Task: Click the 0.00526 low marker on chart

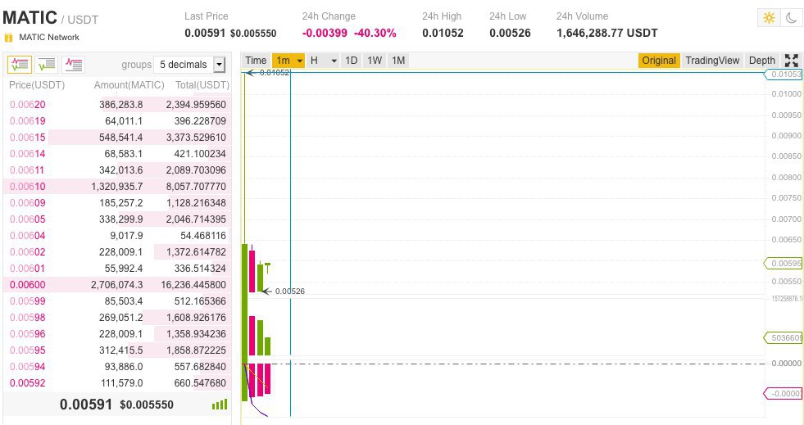Action: (289, 292)
